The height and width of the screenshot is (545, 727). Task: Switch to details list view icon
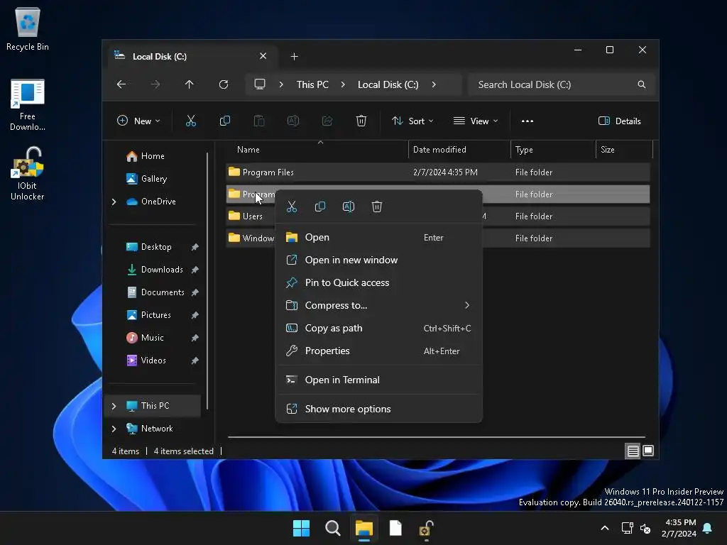tap(633, 451)
